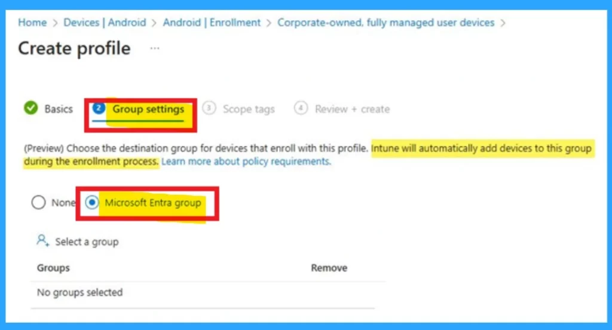Open Learn more about policy requirements link

(246, 161)
